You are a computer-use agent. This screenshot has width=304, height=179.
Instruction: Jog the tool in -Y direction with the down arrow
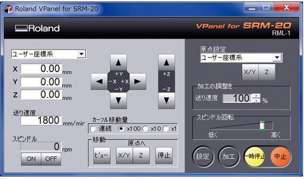(x=118, y=101)
